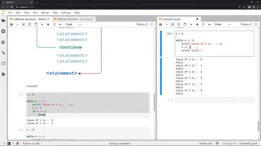
Task: Switch kernel via Python 3 in Untitled7
Action: (246, 24)
